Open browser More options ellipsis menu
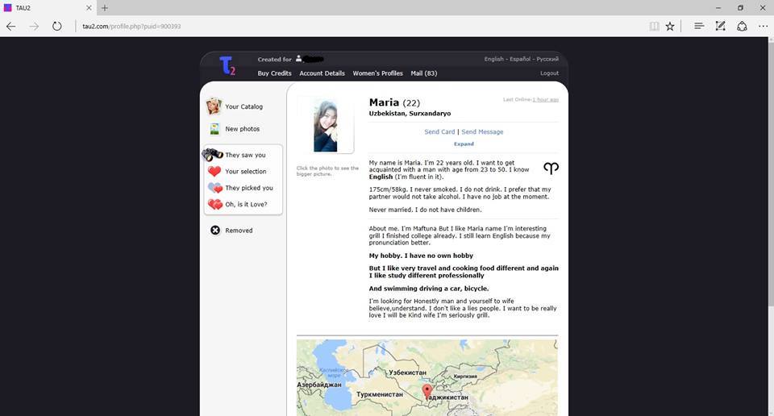Viewport: 774px width, 416px height. [x=763, y=26]
